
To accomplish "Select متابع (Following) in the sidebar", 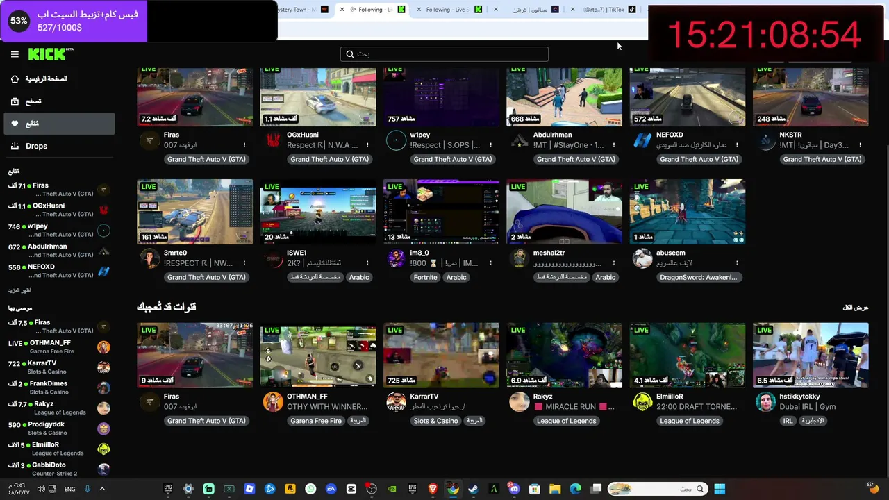I will [x=59, y=124].
